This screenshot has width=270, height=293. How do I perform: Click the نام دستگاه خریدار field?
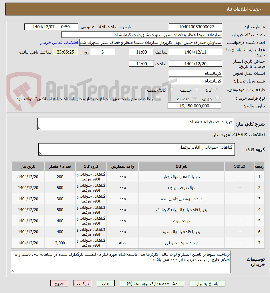142,35
